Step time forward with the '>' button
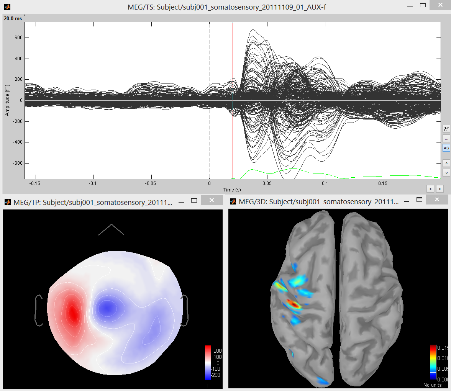 [440, 188]
